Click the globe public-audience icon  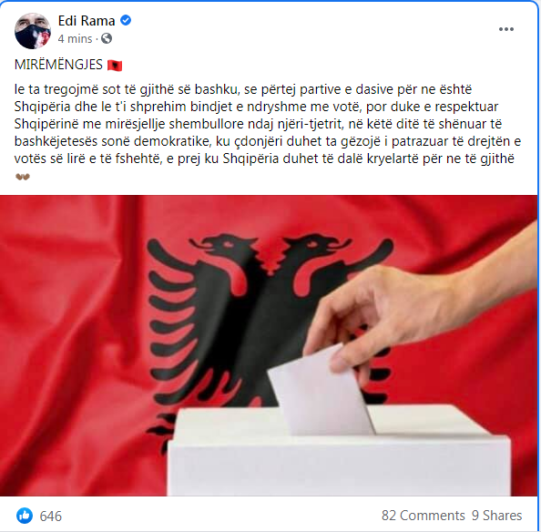tap(107, 38)
